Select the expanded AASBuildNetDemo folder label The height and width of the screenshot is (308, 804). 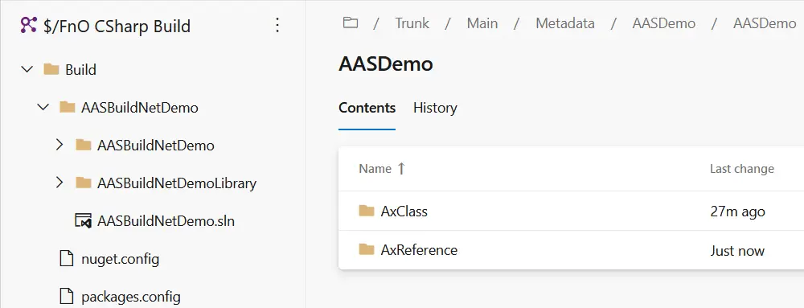tap(139, 108)
